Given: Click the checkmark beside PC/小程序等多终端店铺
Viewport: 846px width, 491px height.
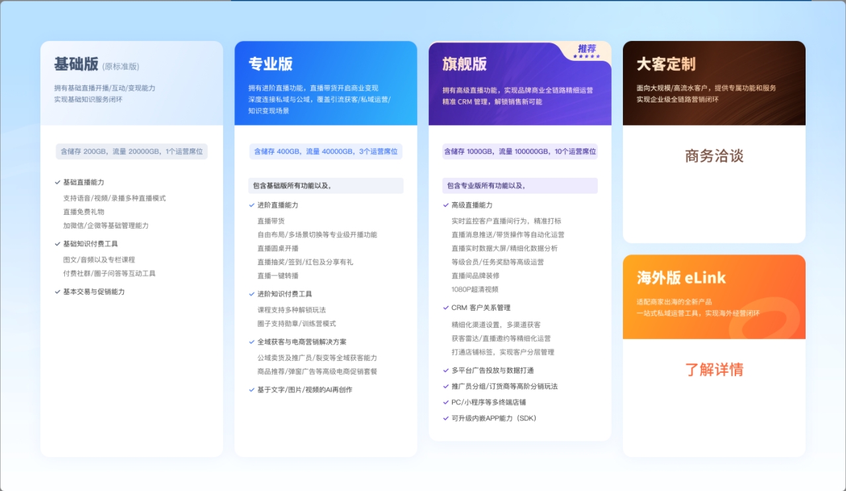Looking at the screenshot, I should (446, 402).
